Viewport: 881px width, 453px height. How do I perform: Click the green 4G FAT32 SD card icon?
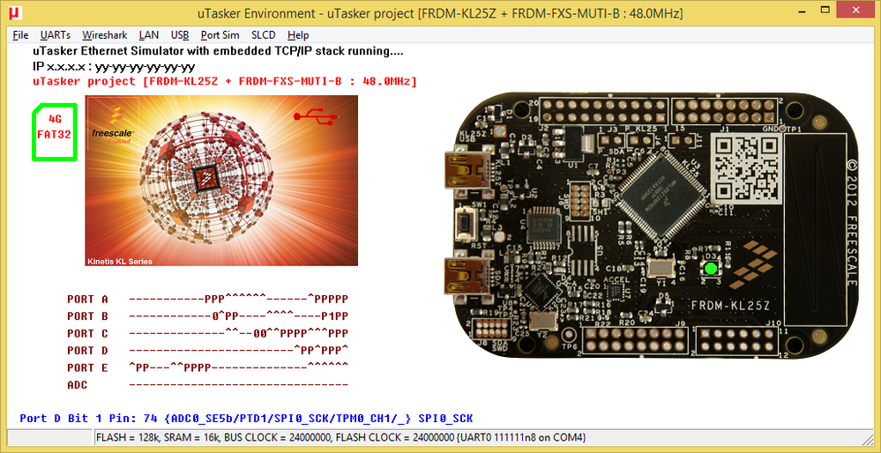coord(54,132)
